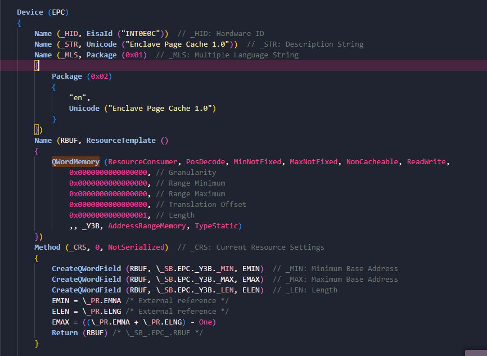
Task: Click the AddressRangeMemory parameter
Action: [147, 226]
